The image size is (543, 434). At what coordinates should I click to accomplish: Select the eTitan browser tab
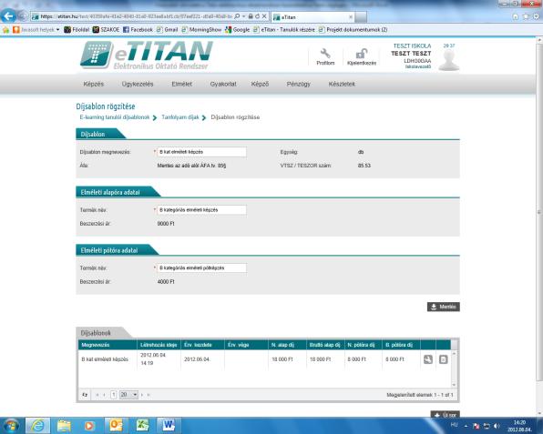(313, 17)
